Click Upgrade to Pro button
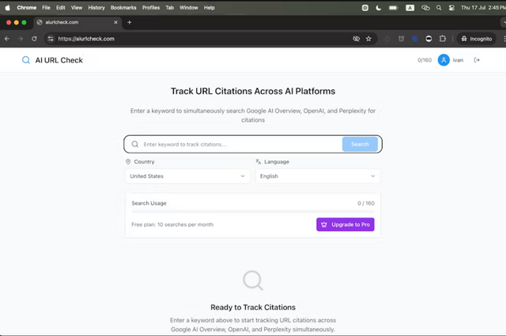This screenshot has height=336, width=506. (346, 225)
